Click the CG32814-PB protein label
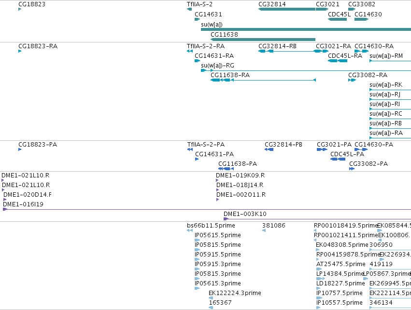The height and width of the screenshot is (310, 411). click(x=283, y=145)
